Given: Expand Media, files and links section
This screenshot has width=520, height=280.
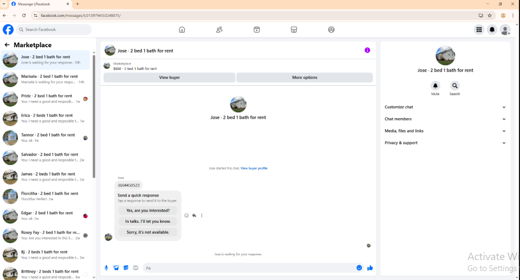Looking at the screenshot, I should point(445,131).
